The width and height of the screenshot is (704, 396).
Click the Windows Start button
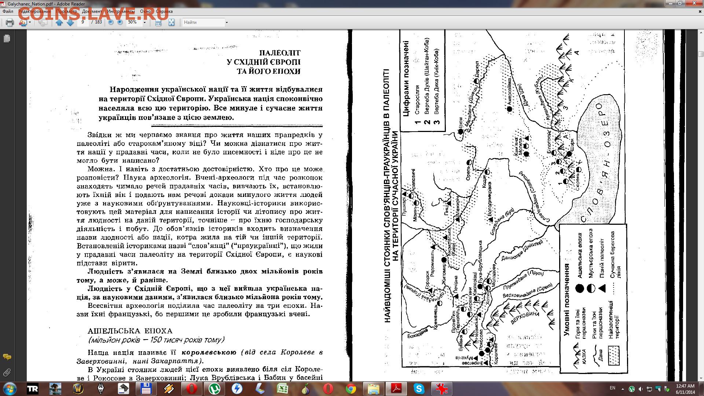[10, 389]
